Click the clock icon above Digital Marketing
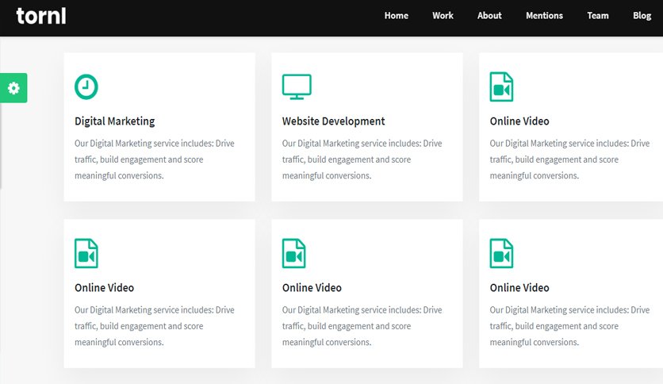 click(86, 86)
